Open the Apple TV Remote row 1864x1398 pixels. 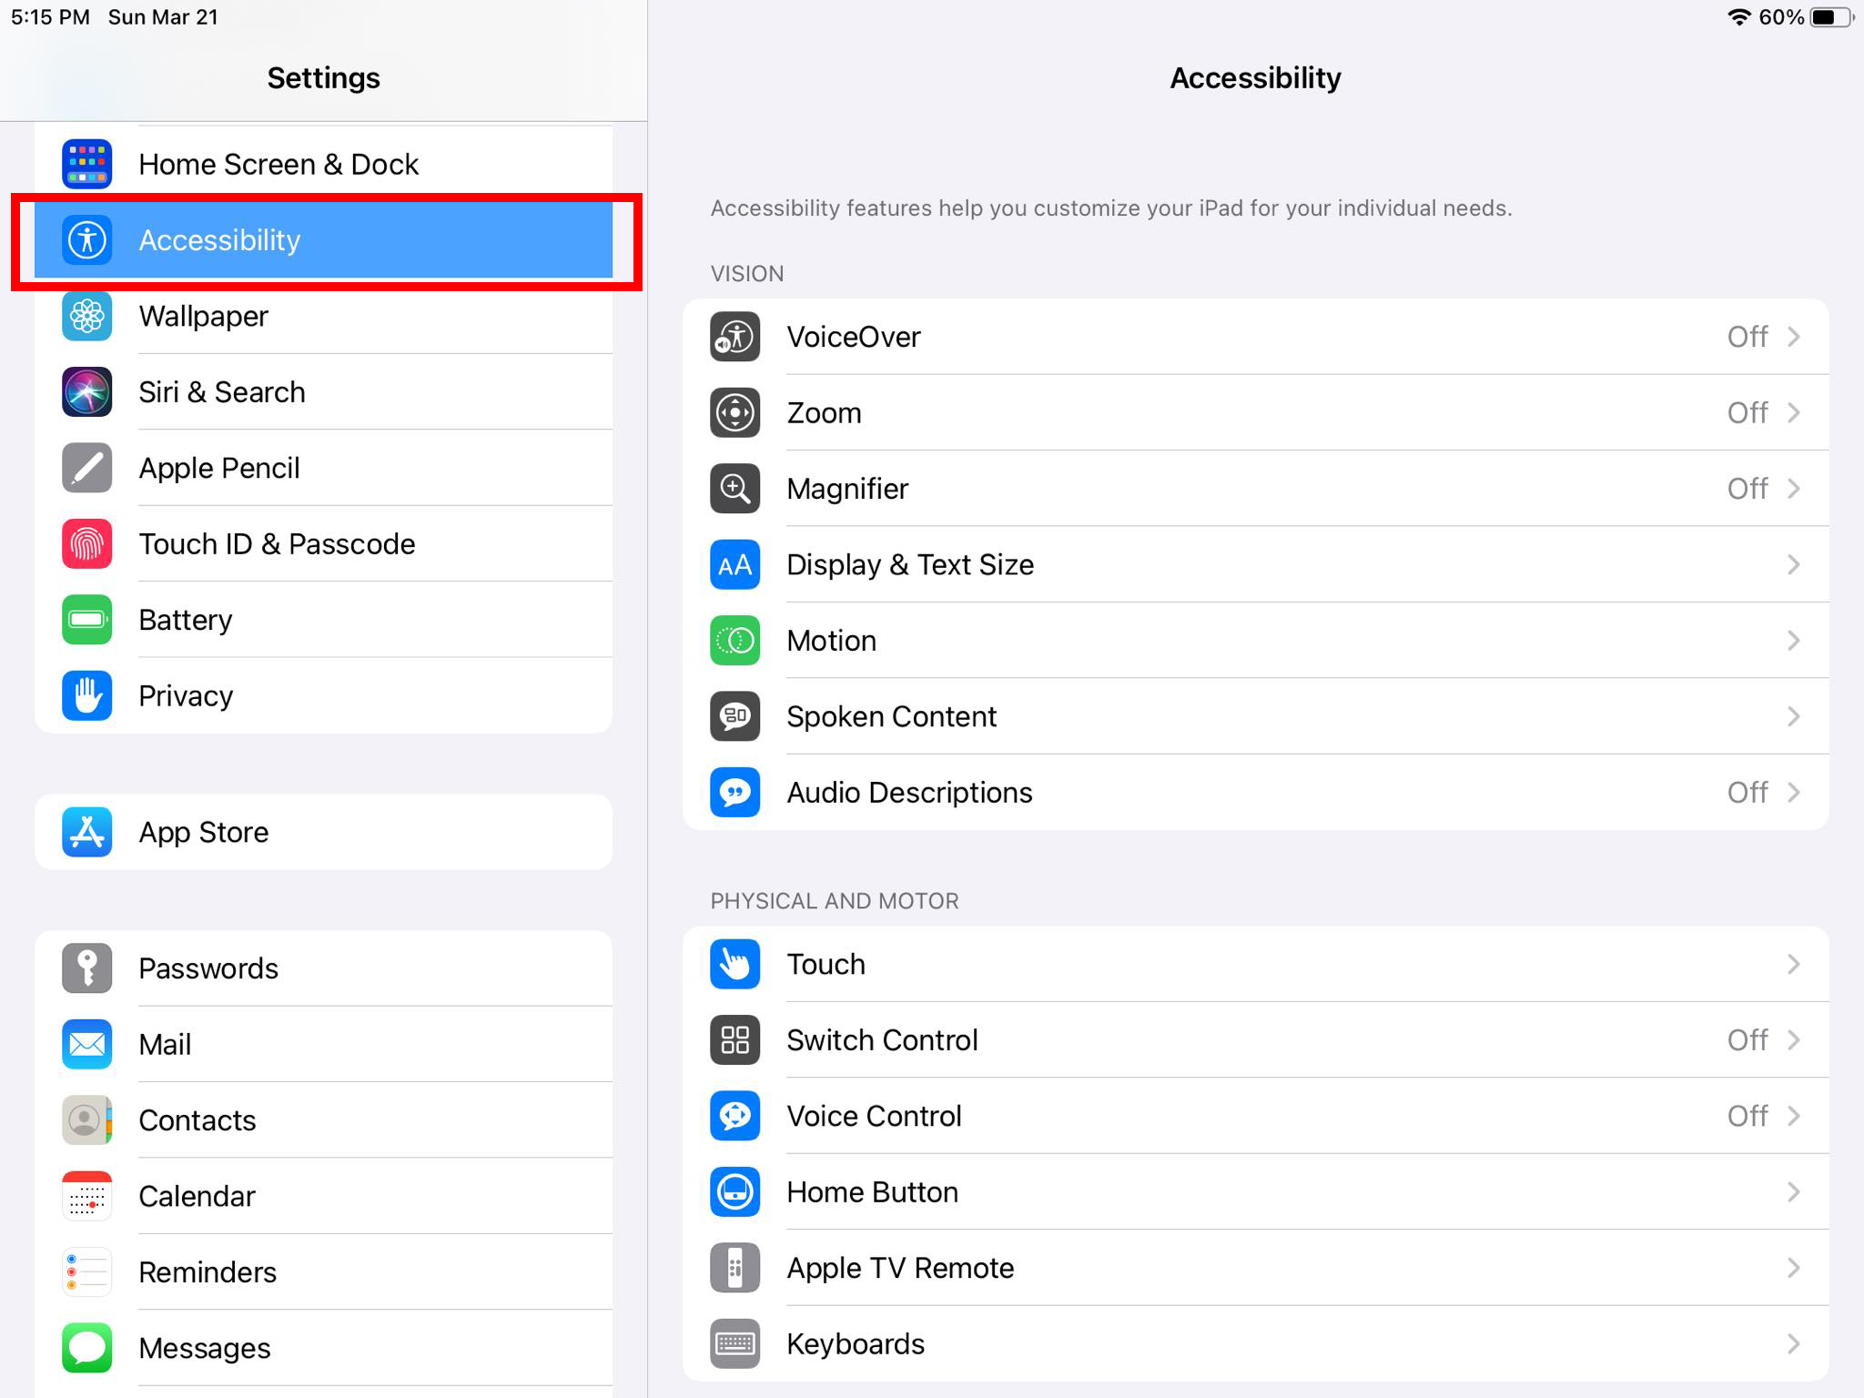(1256, 1268)
